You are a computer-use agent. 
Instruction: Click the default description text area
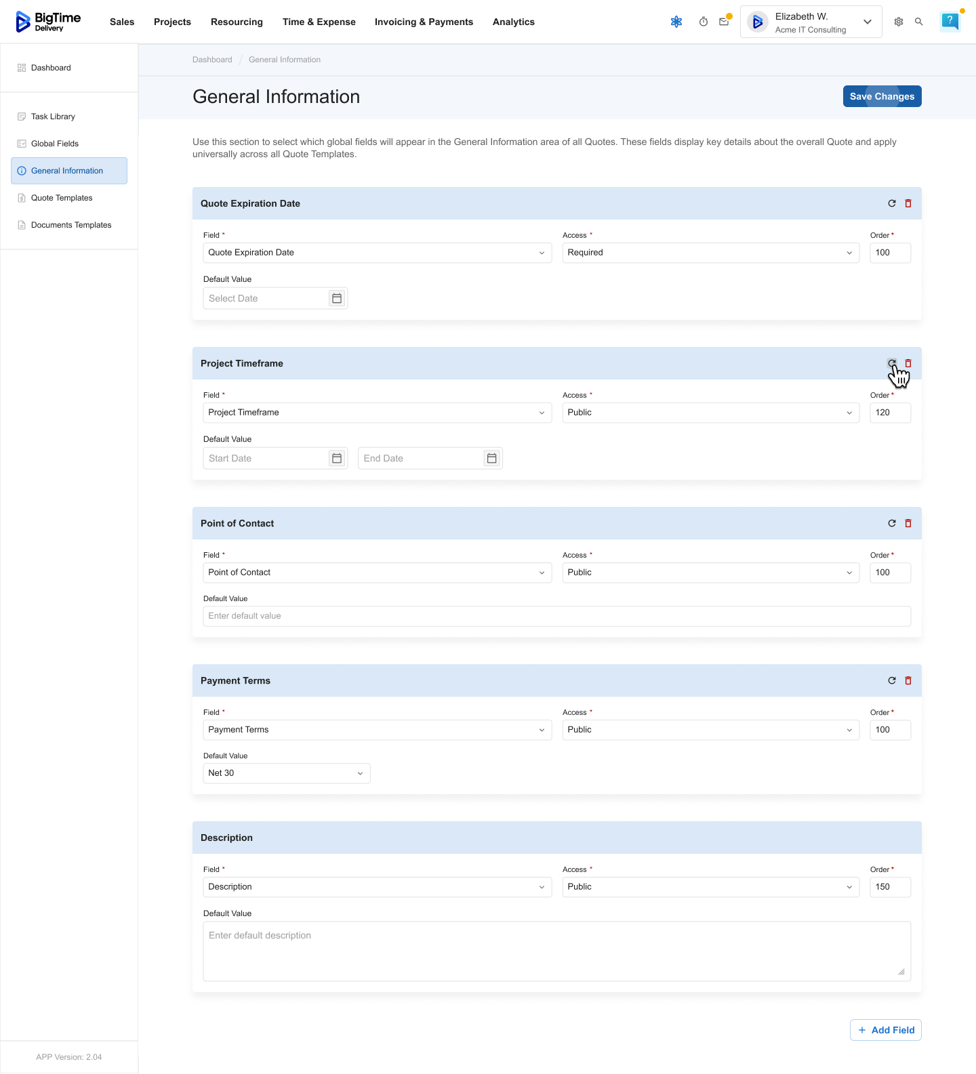556,951
